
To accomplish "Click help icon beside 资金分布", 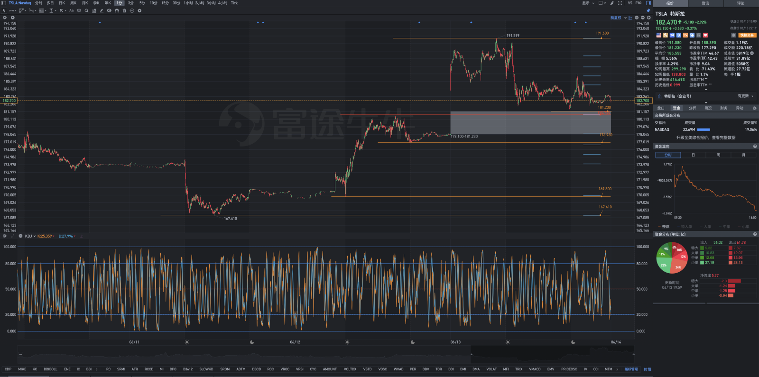I will click(755, 234).
